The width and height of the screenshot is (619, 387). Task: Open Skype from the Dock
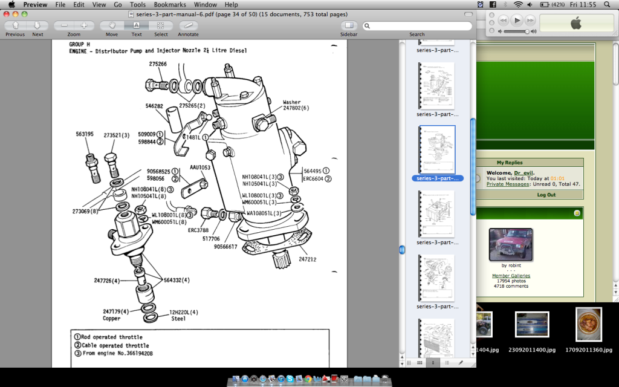tap(290, 379)
